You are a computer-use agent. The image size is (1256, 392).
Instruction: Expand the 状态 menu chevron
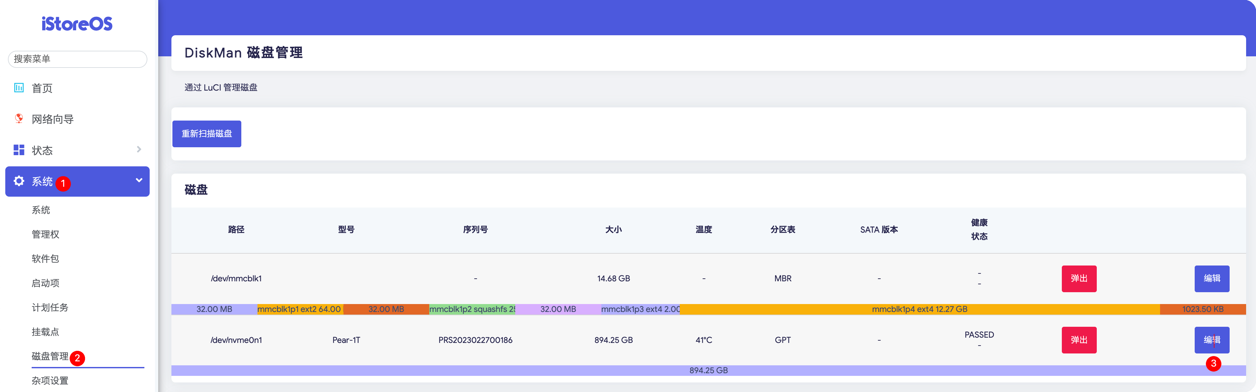pyautogui.click(x=139, y=150)
